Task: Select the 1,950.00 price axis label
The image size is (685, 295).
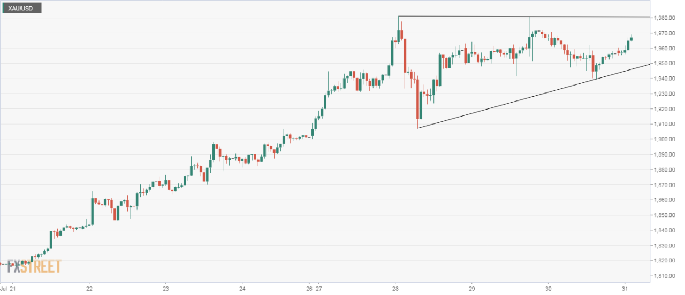Action: click(x=667, y=63)
